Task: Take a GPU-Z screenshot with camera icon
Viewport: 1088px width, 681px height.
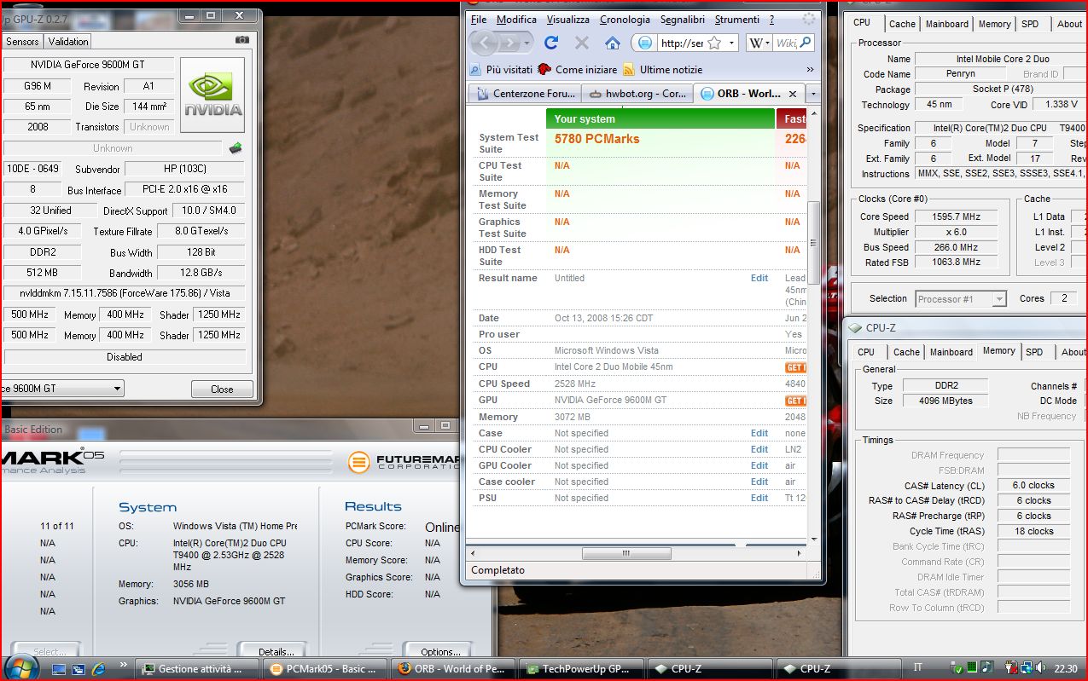Action: pos(242,40)
